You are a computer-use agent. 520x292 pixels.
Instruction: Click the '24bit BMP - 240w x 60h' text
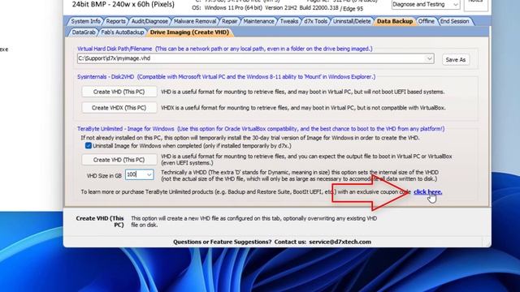tap(123, 4)
